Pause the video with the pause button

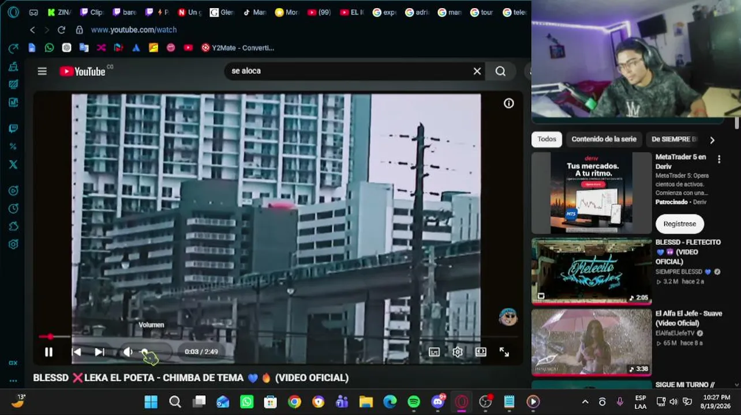[x=48, y=352]
